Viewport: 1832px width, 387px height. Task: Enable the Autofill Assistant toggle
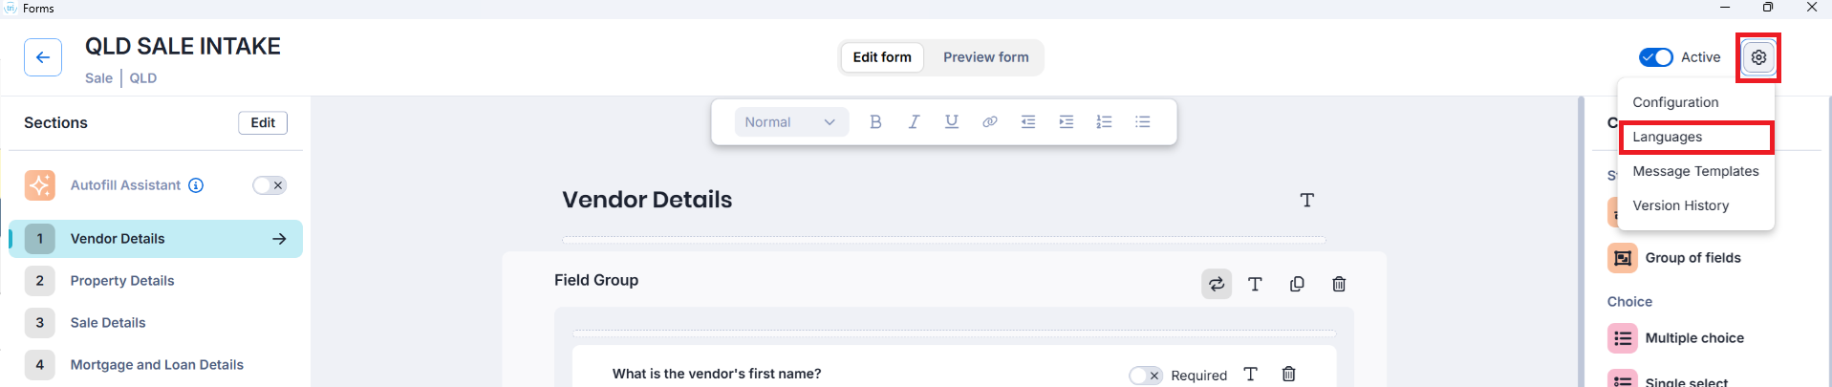click(269, 185)
